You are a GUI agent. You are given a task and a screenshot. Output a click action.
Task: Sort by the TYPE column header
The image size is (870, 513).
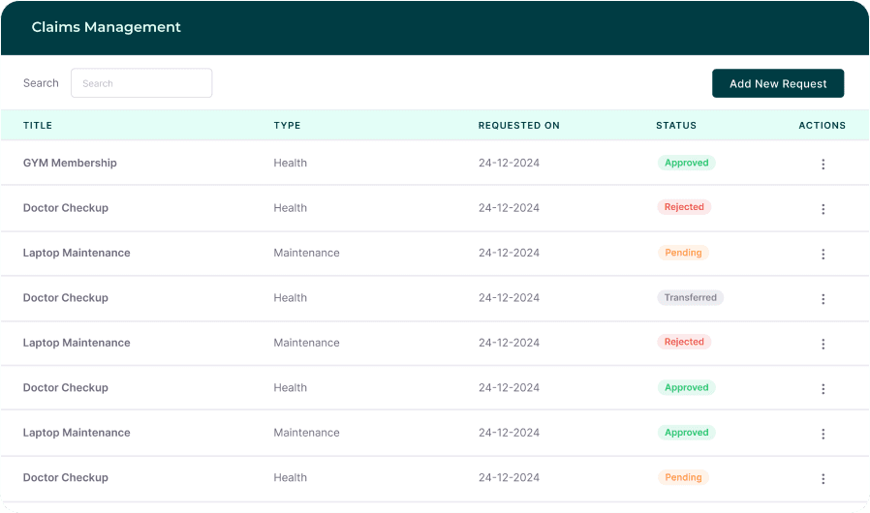[x=287, y=126]
